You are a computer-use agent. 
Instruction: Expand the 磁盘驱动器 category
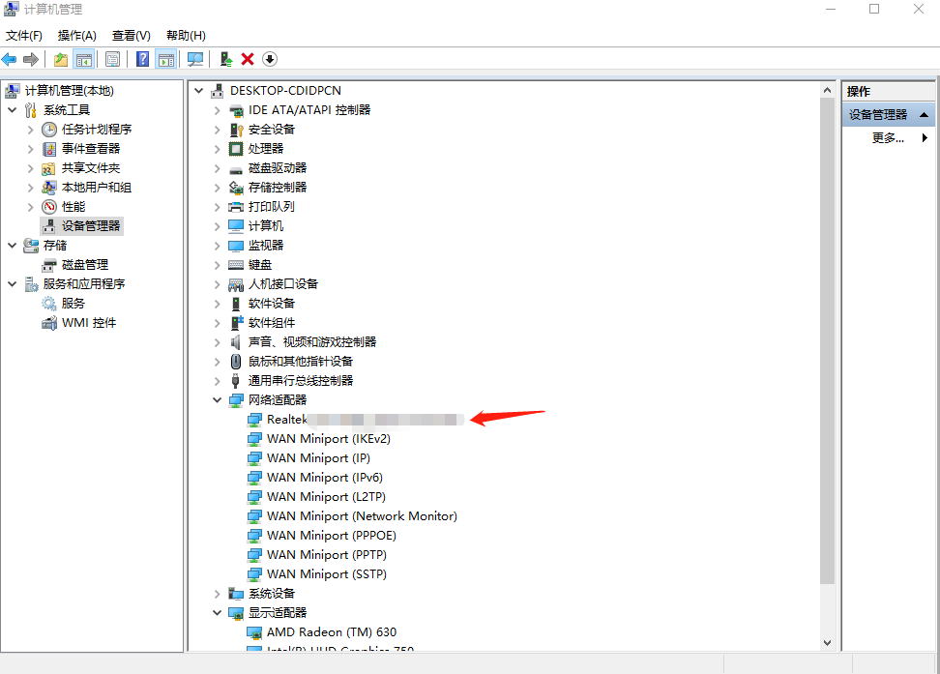[x=217, y=167]
